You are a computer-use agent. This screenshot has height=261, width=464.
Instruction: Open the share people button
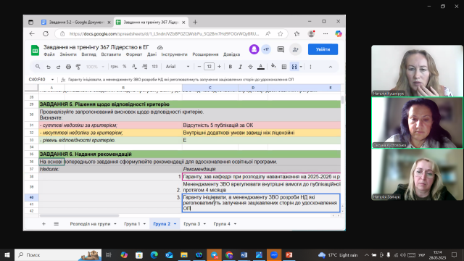pos(295,49)
